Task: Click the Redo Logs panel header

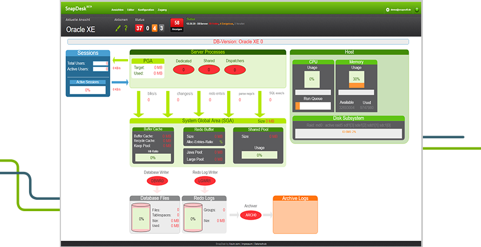Action: [204, 198]
